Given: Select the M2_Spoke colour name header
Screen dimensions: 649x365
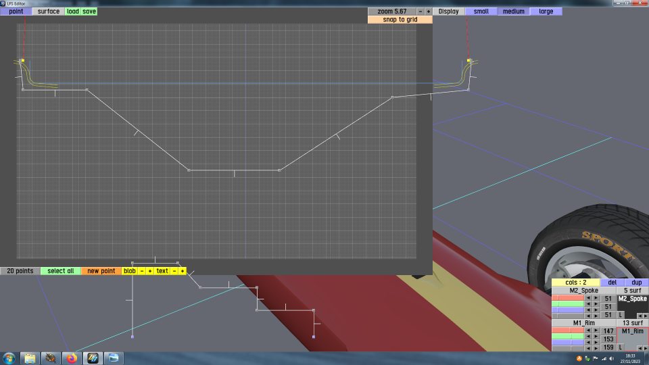Looking at the screenshot, I should click(583, 291).
